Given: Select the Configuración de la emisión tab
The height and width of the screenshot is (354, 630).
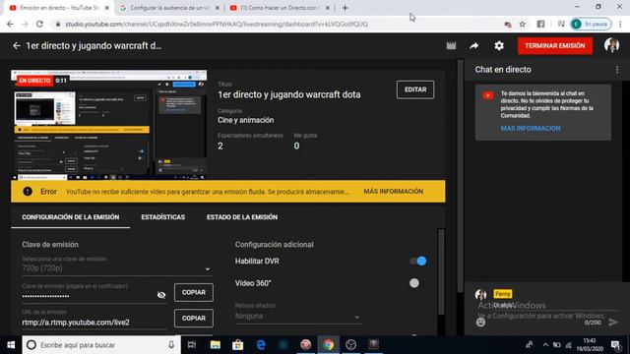Looking at the screenshot, I should [x=70, y=217].
